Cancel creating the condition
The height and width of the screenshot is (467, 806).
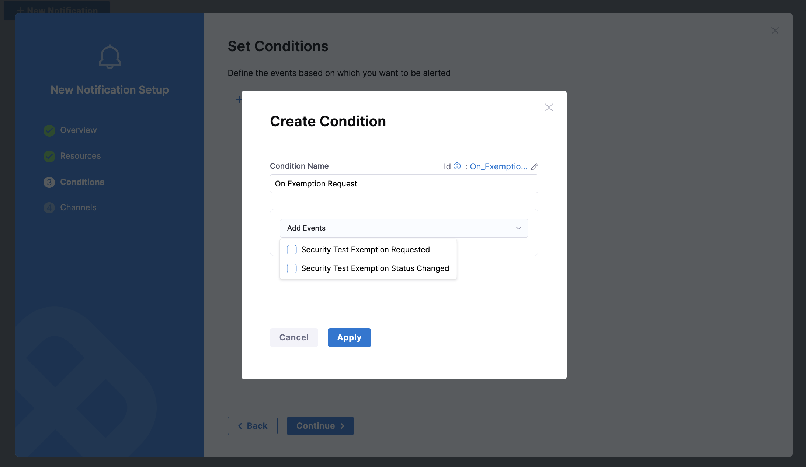[x=293, y=337]
